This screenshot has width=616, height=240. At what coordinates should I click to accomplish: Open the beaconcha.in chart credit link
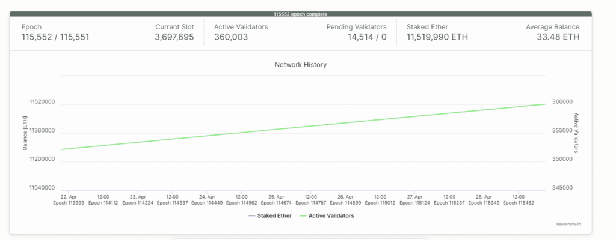(568, 224)
